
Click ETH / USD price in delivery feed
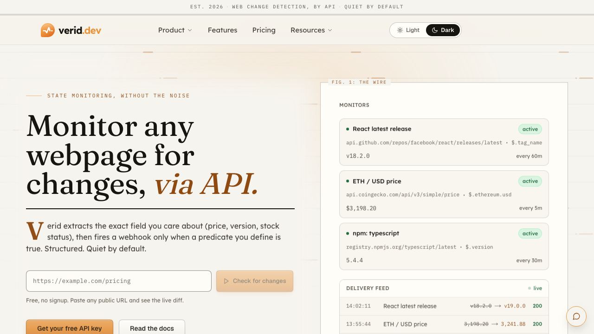pos(405,324)
